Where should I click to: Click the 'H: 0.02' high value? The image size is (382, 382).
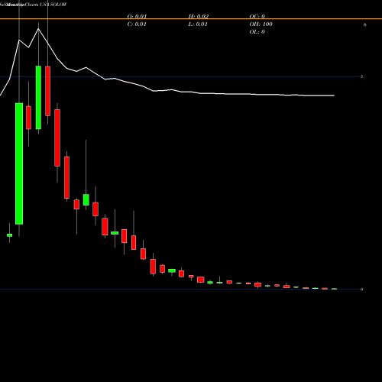point(199,16)
